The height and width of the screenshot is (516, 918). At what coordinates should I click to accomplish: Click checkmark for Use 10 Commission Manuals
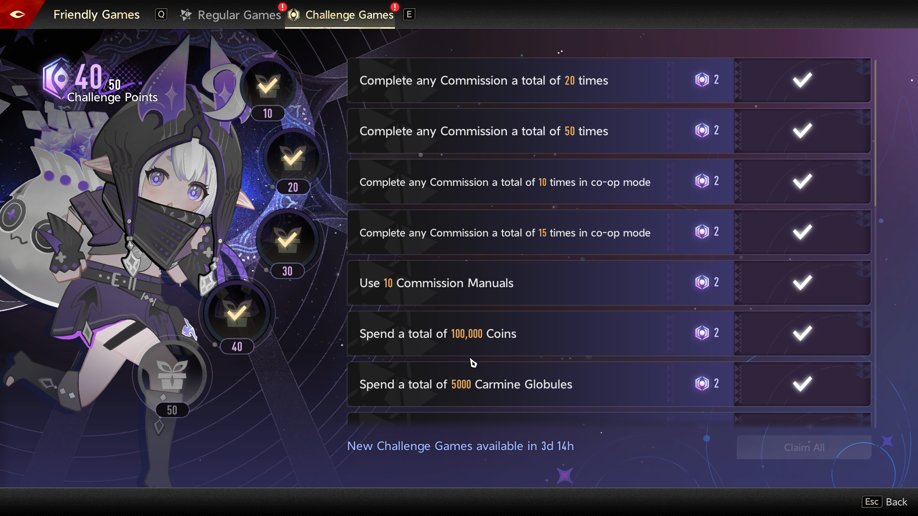(x=802, y=283)
